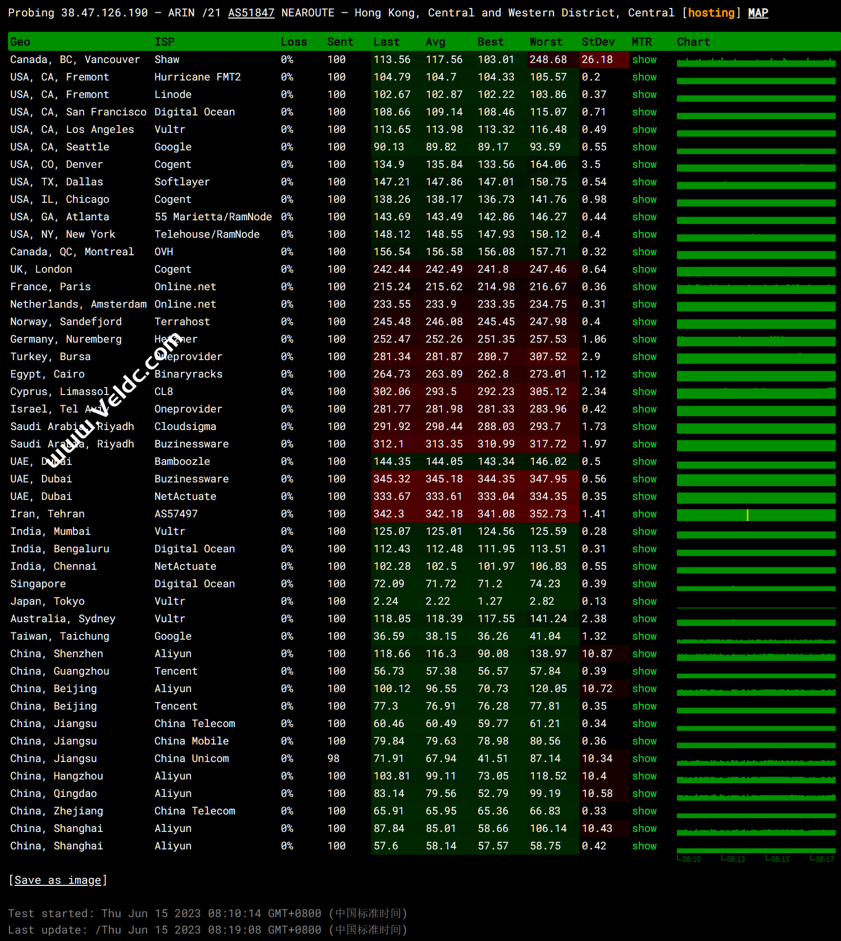Open the AS51847 network link
The height and width of the screenshot is (941, 841).
click(x=251, y=13)
